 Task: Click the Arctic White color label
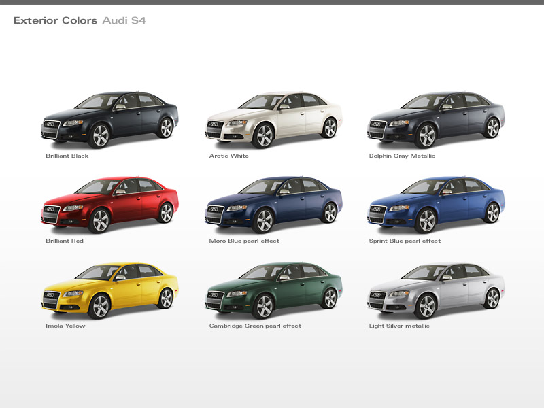pyautogui.click(x=229, y=156)
